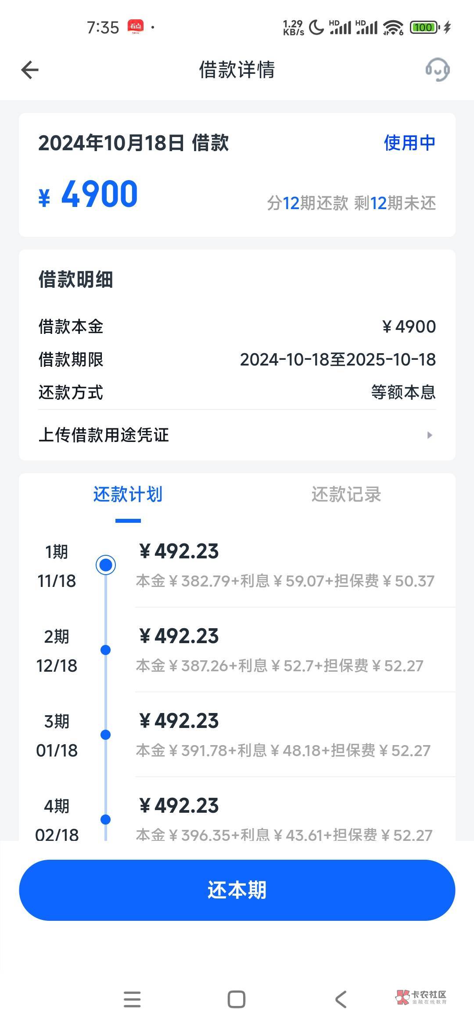
Task: Tap the red notification app icon
Action: (x=136, y=27)
